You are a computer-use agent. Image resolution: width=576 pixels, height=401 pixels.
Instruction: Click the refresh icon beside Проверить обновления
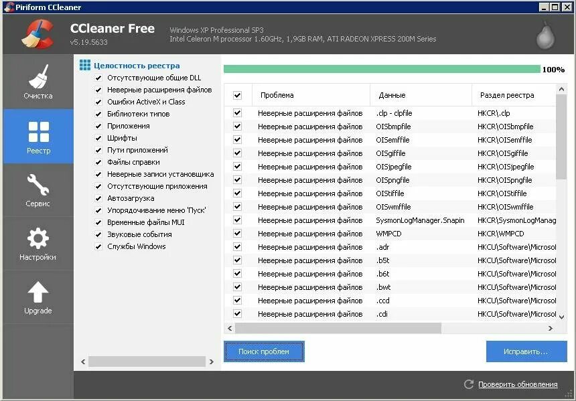tap(469, 384)
